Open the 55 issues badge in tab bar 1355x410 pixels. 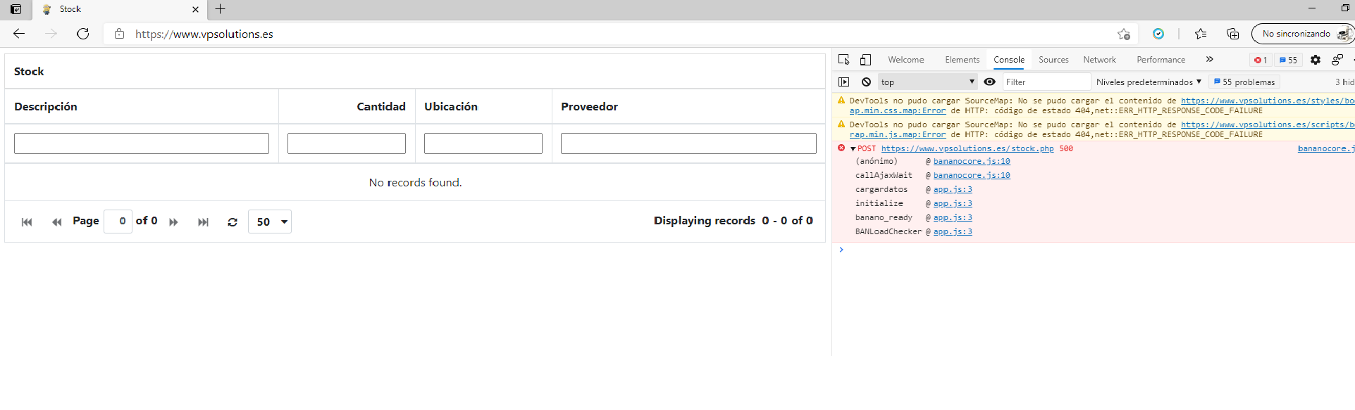point(1288,60)
